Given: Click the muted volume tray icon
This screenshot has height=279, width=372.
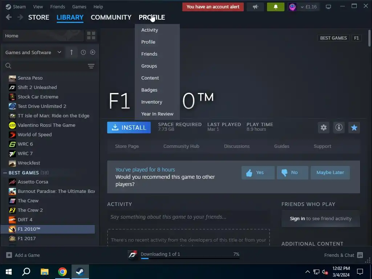Looking at the screenshot, I should pyautogui.click(x=325, y=272).
